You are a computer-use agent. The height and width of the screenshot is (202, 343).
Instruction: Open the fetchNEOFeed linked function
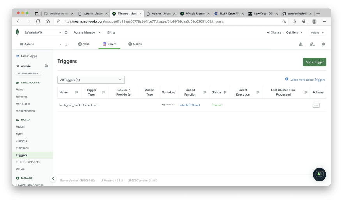click(x=190, y=105)
